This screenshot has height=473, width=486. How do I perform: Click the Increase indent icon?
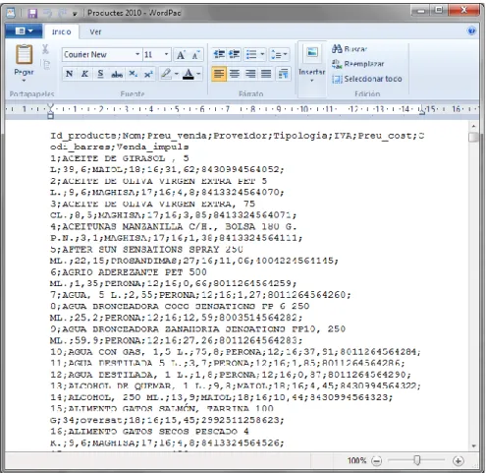(234, 54)
